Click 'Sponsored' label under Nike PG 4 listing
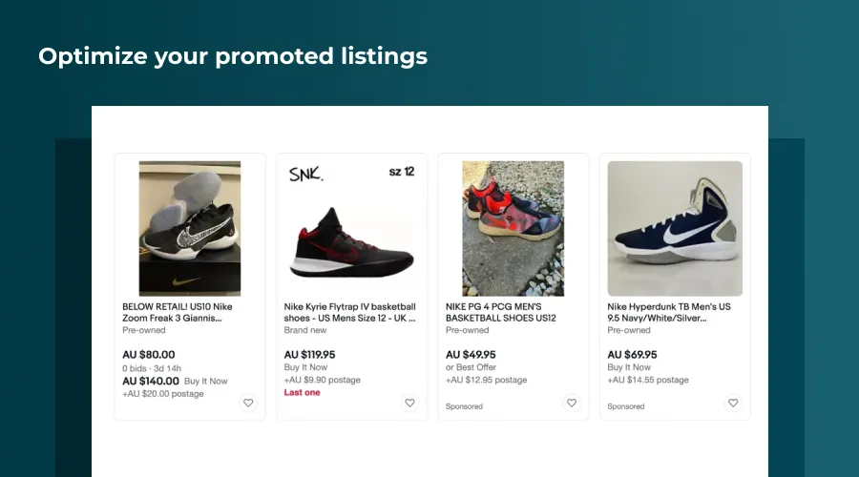Image resolution: width=859 pixels, height=477 pixels. pyautogui.click(x=464, y=406)
